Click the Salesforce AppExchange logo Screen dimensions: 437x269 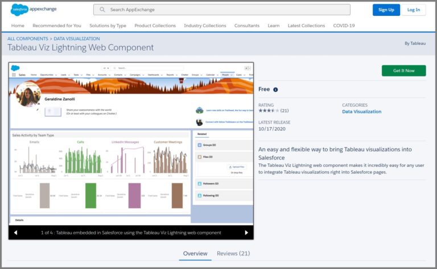point(32,10)
